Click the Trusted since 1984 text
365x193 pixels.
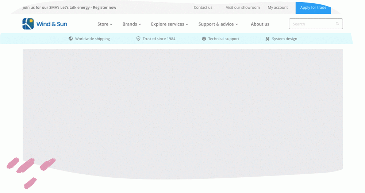(159, 39)
